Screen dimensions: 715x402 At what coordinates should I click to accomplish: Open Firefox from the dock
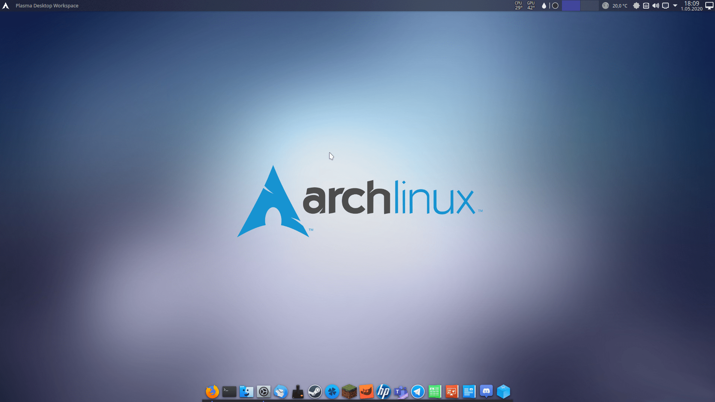coord(212,392)
